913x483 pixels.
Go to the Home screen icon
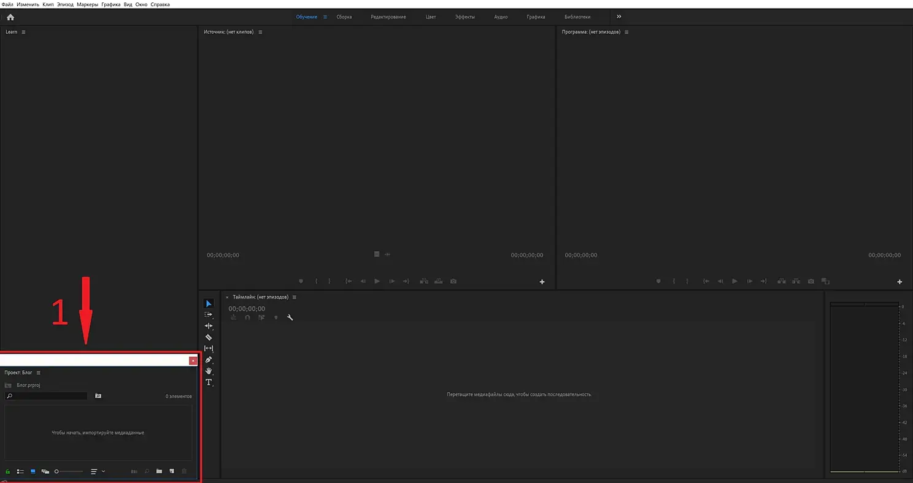pos(10,17)
